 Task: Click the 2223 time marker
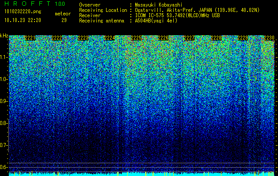[83, 38]
